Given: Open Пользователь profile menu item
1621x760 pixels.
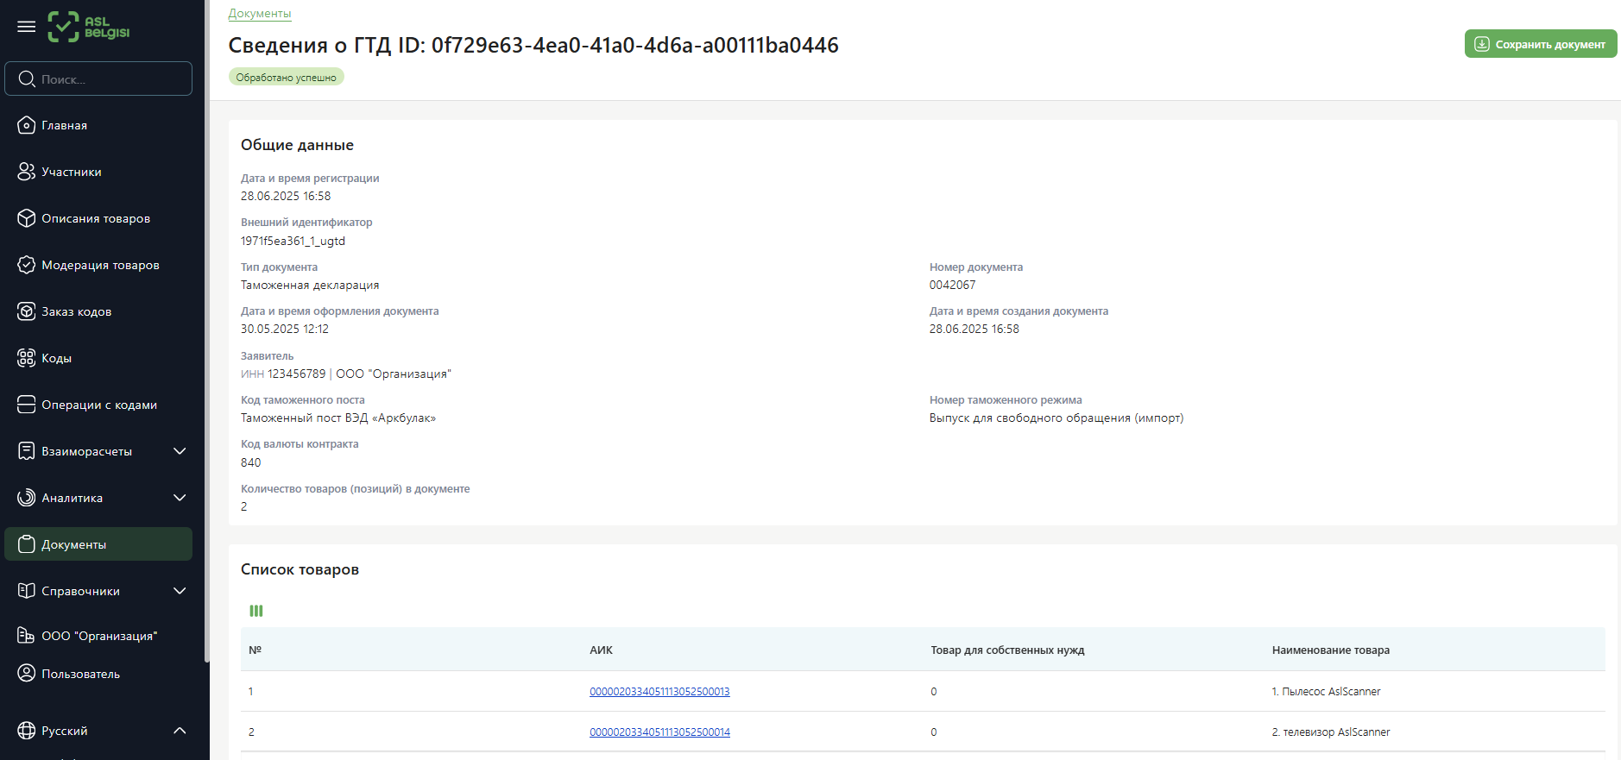Looking at the screenshot, I should click(81, 674).
